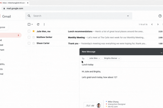Go to the older messages arrow

point(158,24)
